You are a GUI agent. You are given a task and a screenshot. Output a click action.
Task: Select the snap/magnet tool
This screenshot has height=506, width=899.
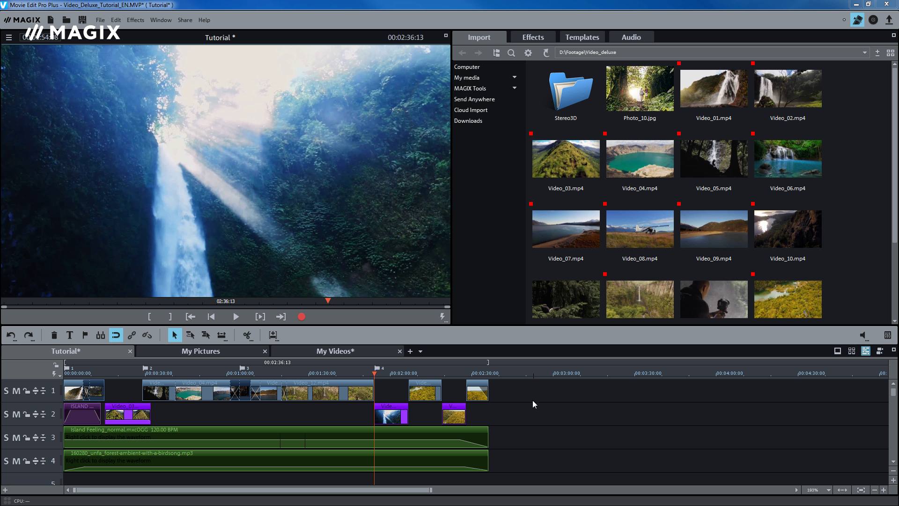116,335
